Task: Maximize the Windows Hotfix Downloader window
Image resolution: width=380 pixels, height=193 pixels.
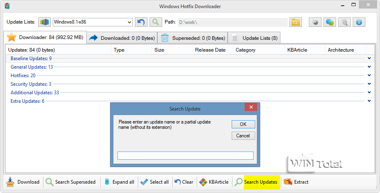Action: 354,5
